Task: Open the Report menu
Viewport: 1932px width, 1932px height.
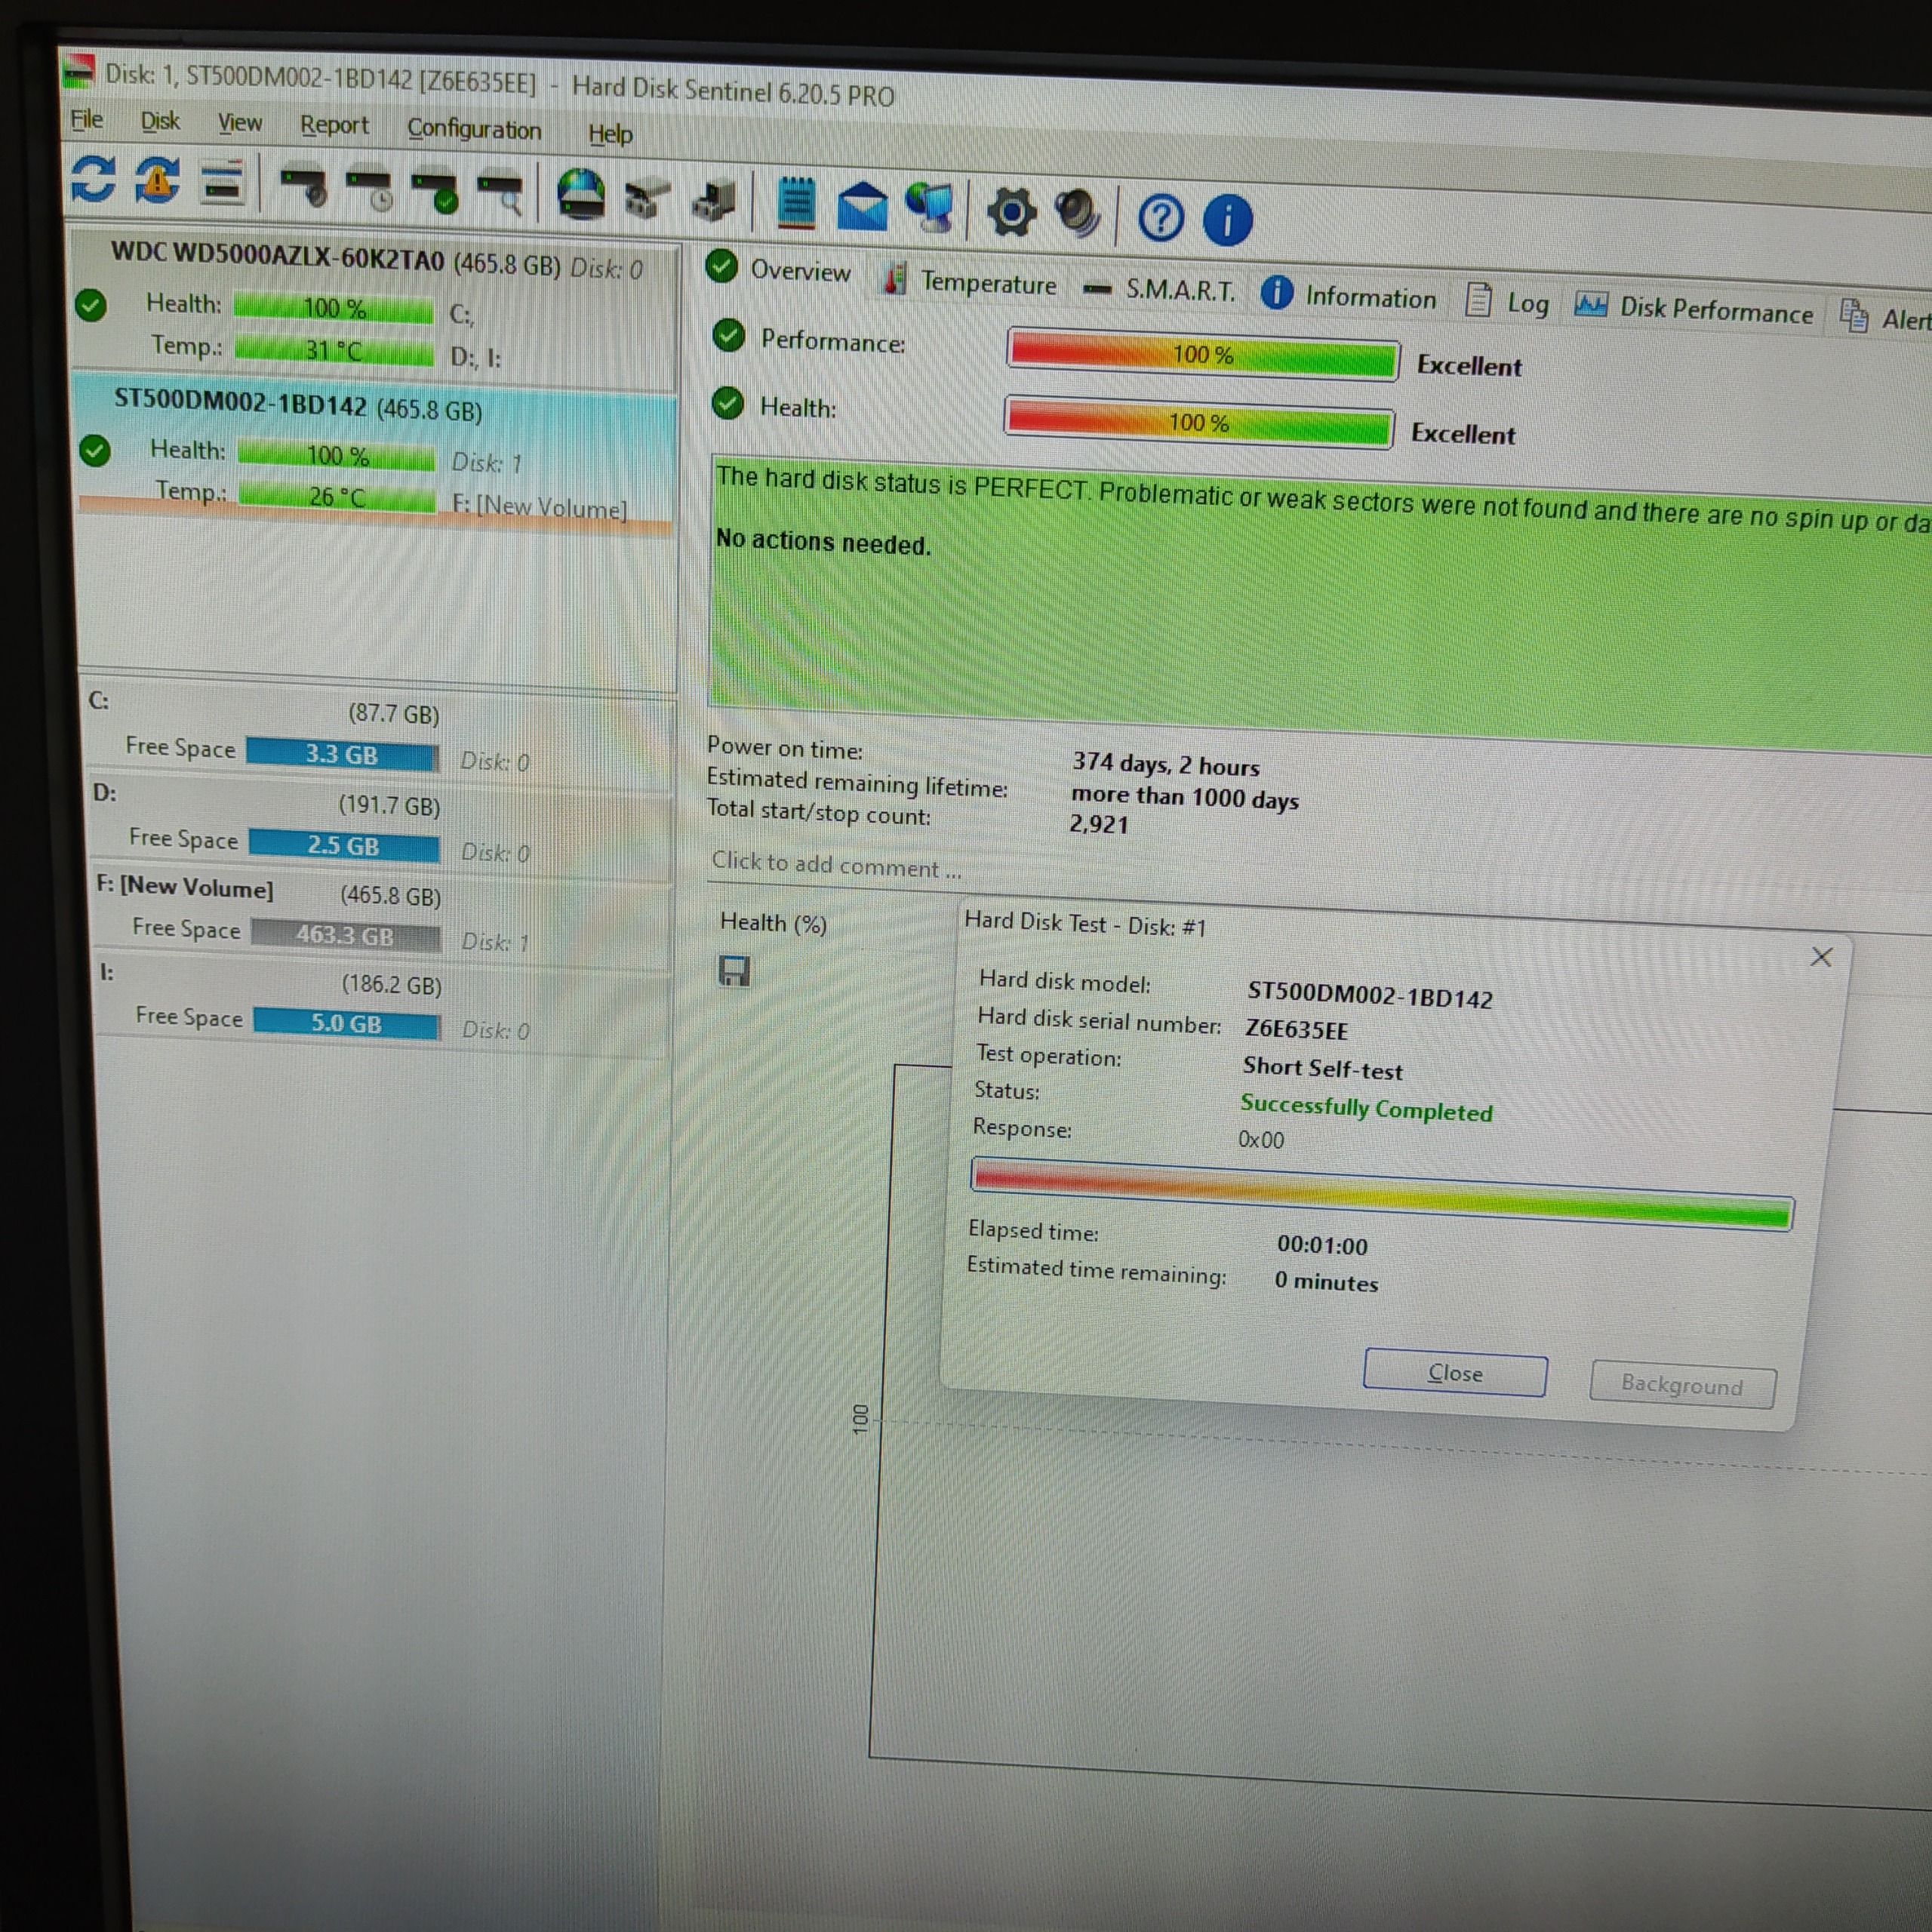Action: (334, 126)
